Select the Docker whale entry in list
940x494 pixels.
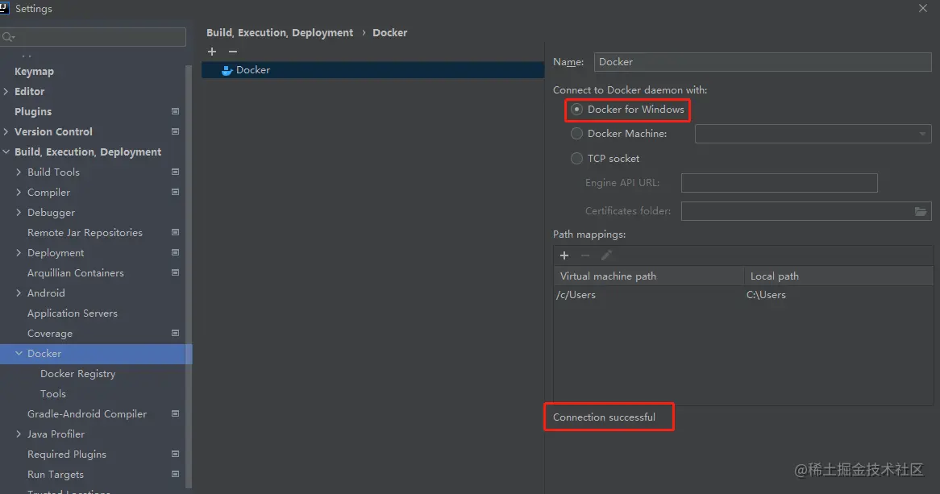373,70
